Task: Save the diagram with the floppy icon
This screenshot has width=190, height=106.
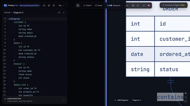Action: [49, 5]
